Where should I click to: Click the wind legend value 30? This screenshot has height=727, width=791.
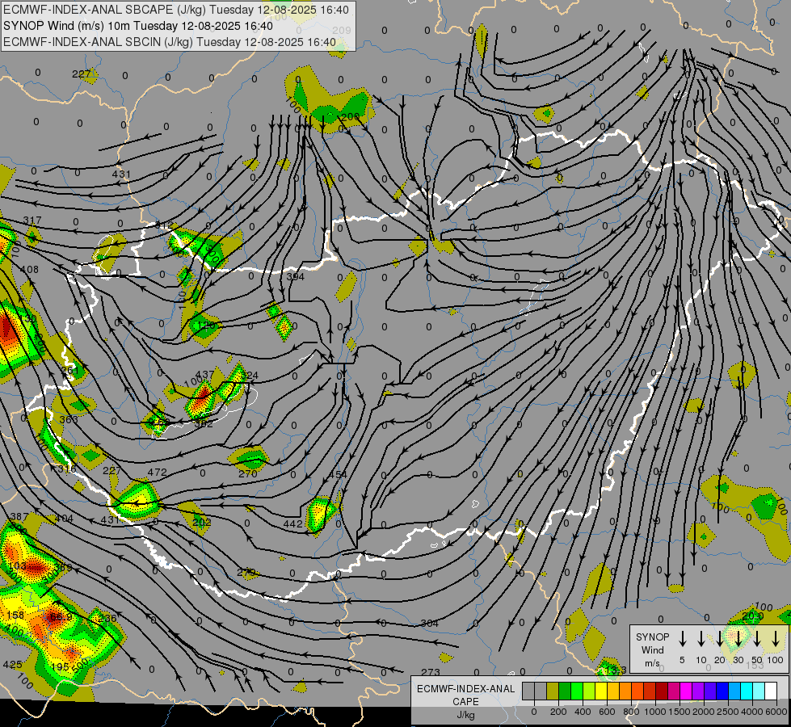[738, 660]
